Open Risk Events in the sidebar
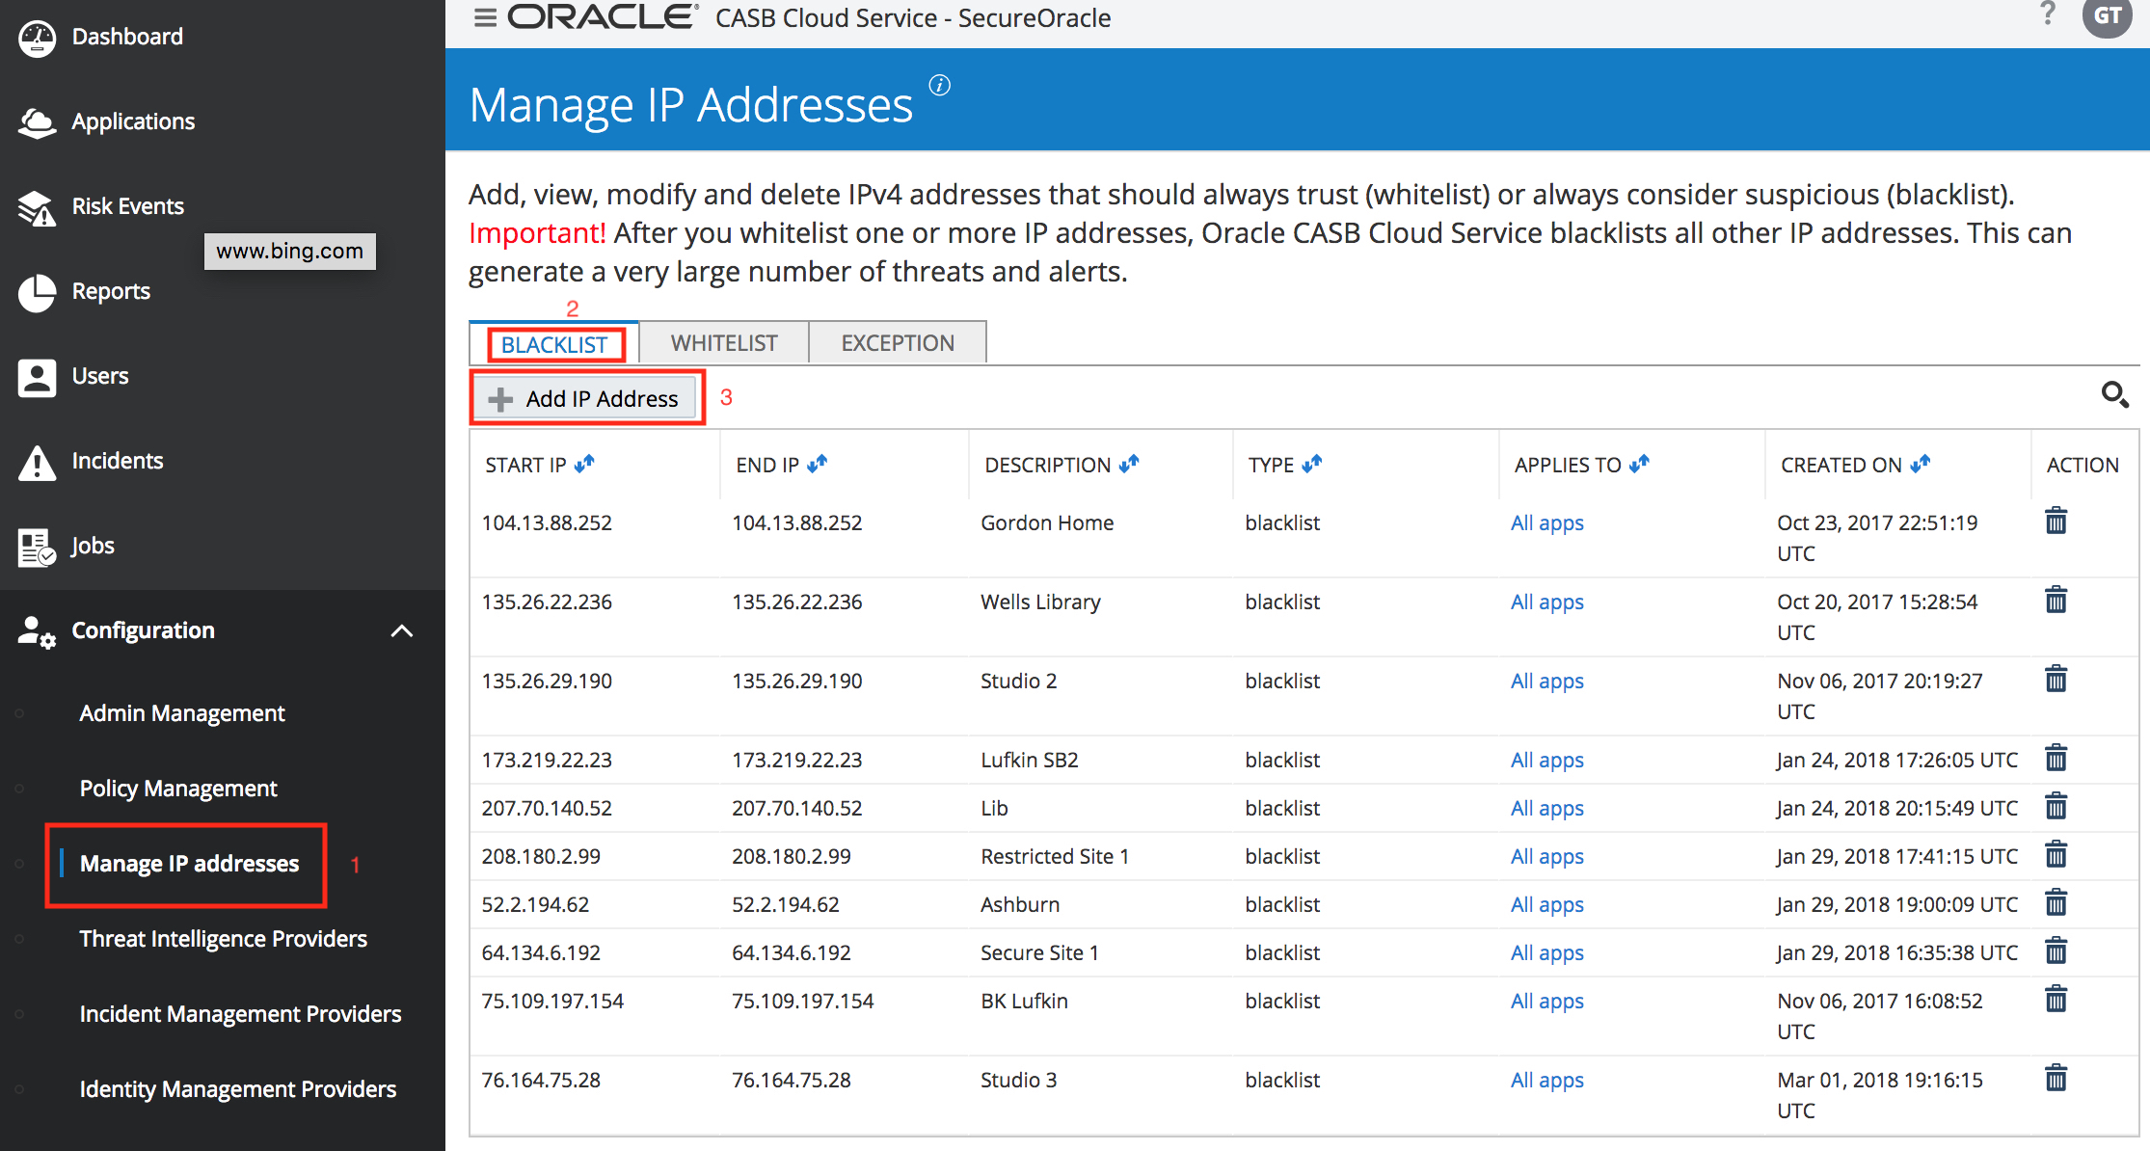 (x=127, y=206)
